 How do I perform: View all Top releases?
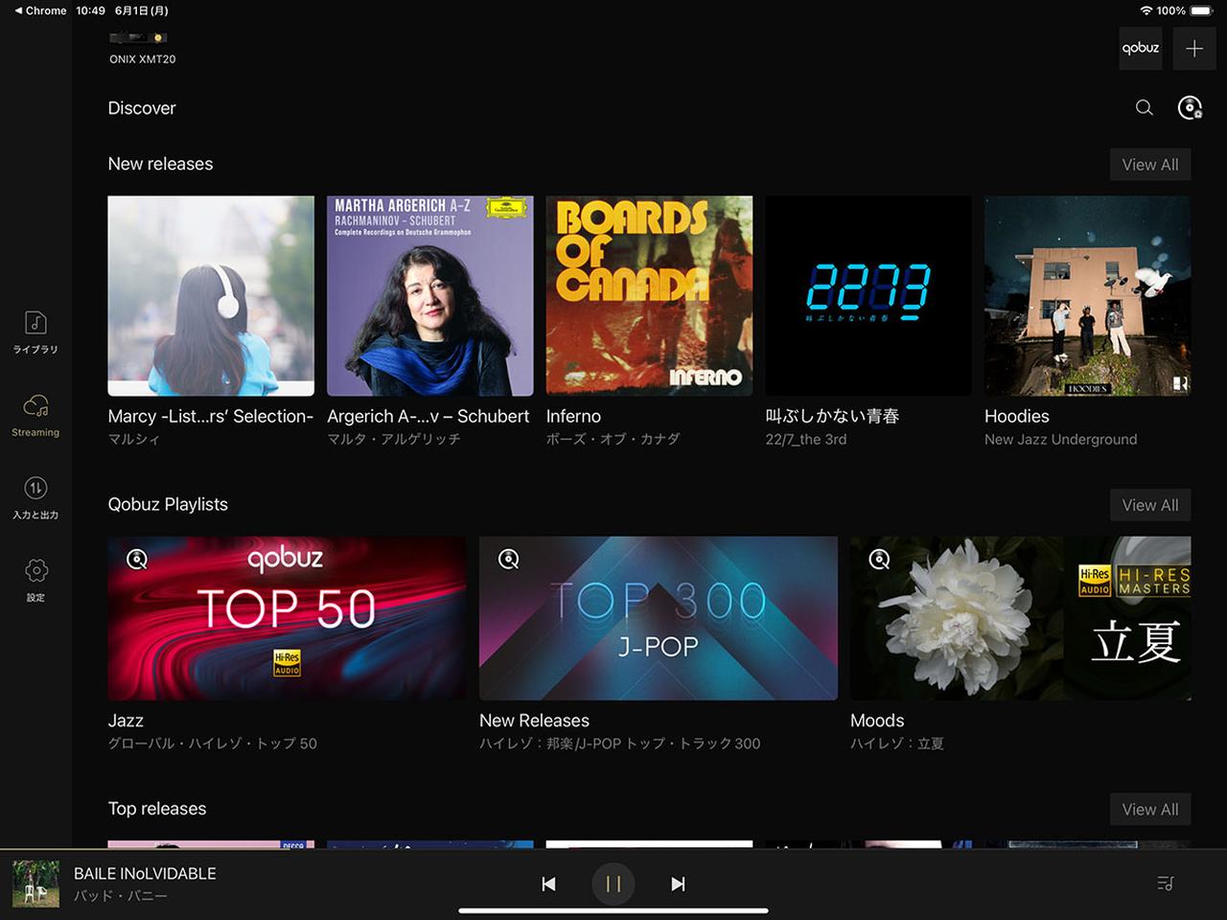1150,809
